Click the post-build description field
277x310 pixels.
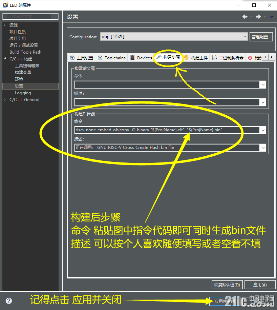coord(167,148)
